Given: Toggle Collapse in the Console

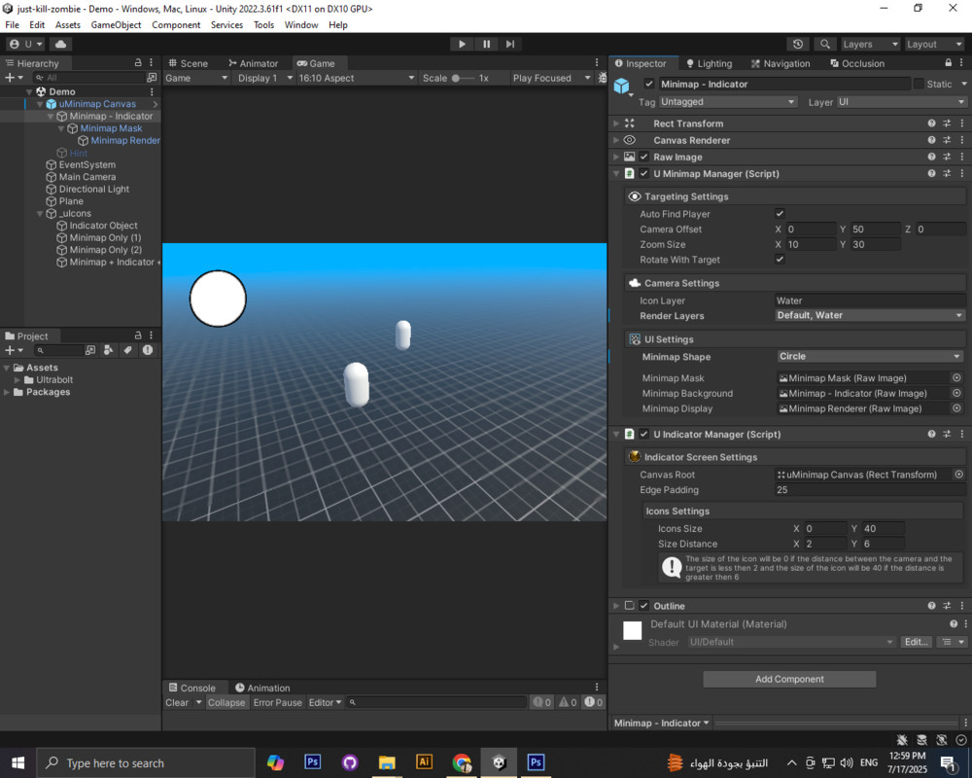Looking at the screenshot, I should pyautogui.click(x=226, y=702).
